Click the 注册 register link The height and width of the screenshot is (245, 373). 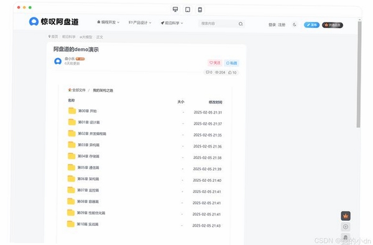[x=282, y=25]
